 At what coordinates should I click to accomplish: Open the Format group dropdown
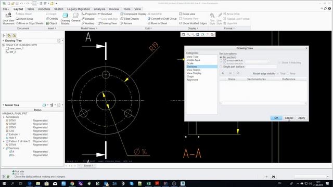tap(229, 28)
